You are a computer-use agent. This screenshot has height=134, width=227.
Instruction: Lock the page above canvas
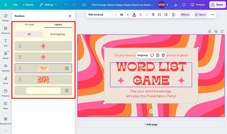coord(210,31)
